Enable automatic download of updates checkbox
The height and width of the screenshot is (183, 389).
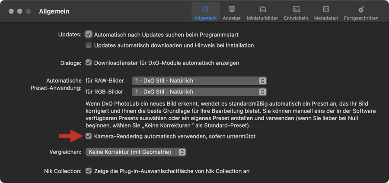[x=89, y=45]
